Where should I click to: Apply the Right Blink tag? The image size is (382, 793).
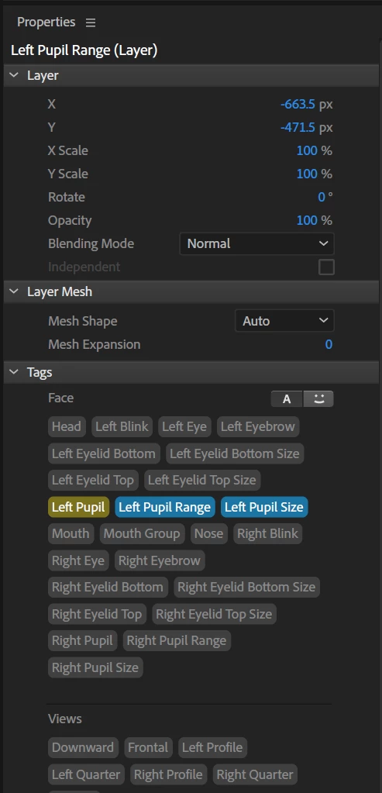pyautogui.click(x=268, y=533)
